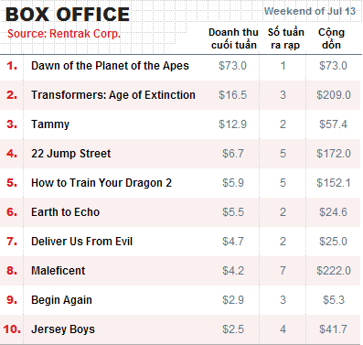Select the Source: Rentrak Corp. text
This screenshot has height=345, width=363.
tap(64, 34)
